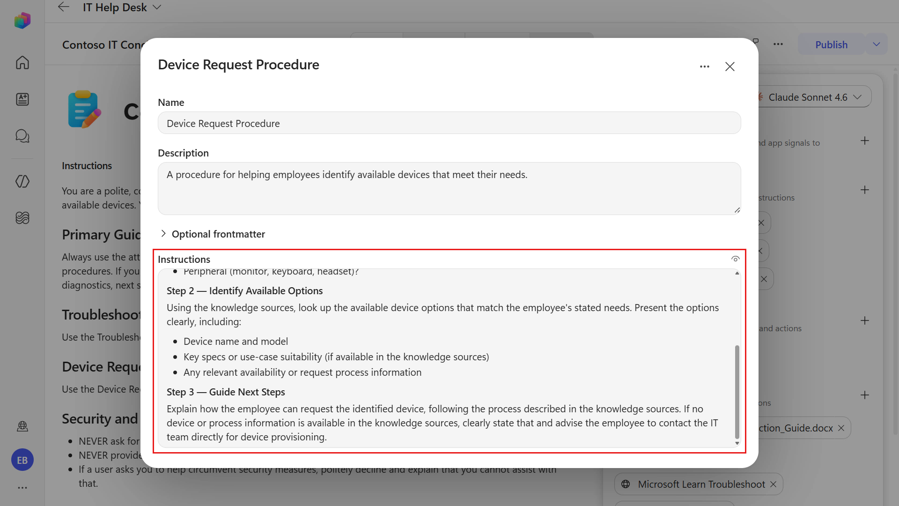Click the Home icon in left sidebar
The width and height of the screenshot is (899, 506).
click(22, 62)
